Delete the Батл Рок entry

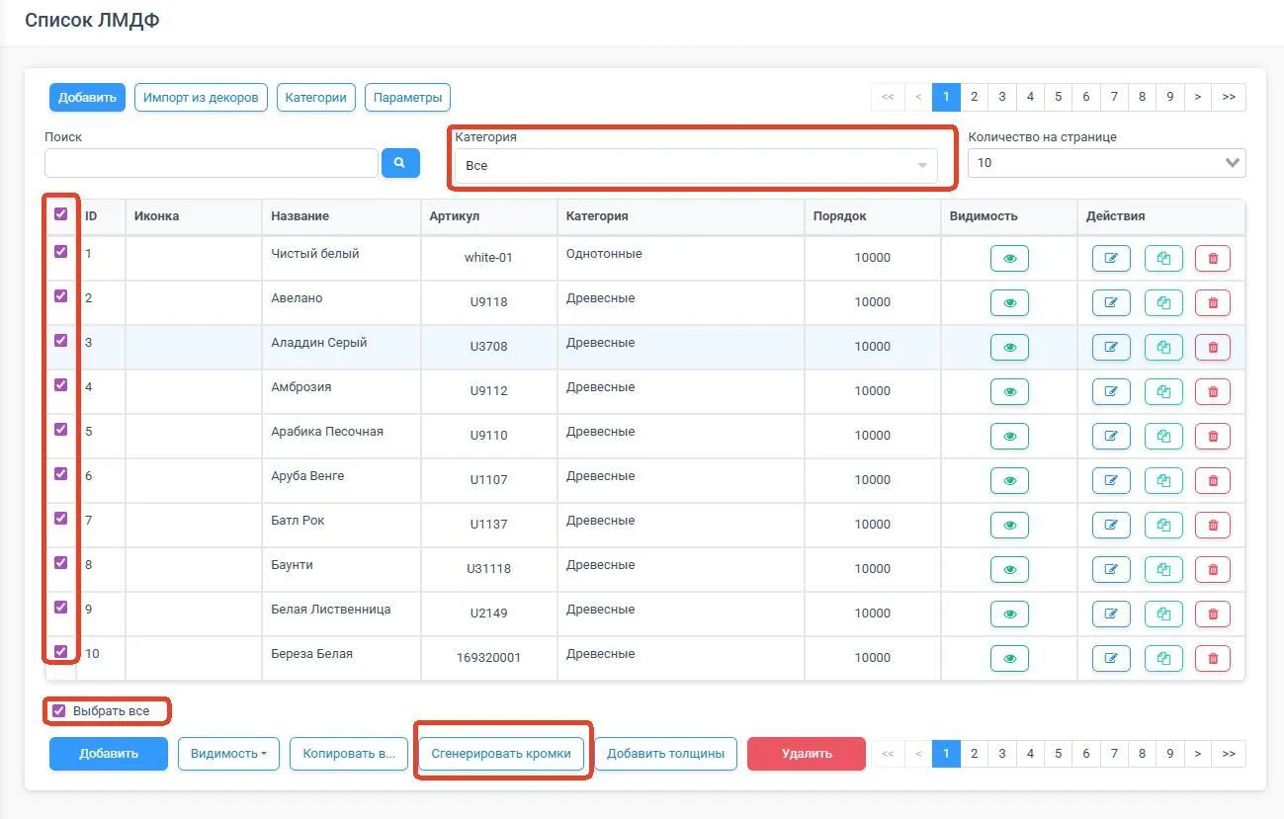[1213, 525]
